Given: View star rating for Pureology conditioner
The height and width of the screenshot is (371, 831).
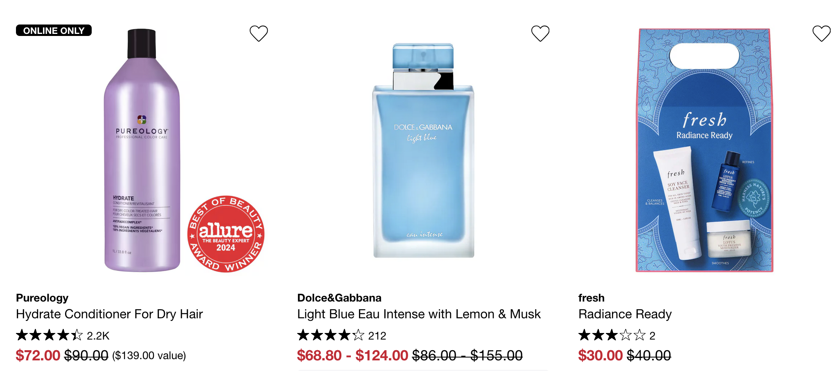Looking at the screenshot, I should (x=50, y=335).
